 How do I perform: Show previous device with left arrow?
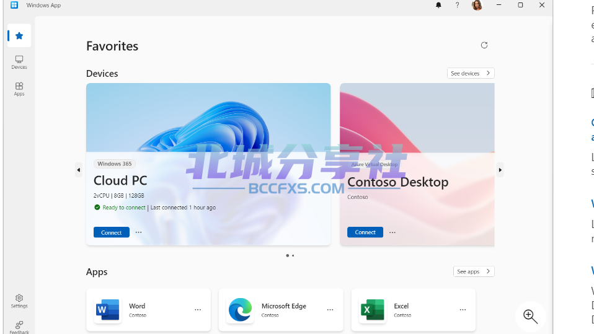point(78,170)
